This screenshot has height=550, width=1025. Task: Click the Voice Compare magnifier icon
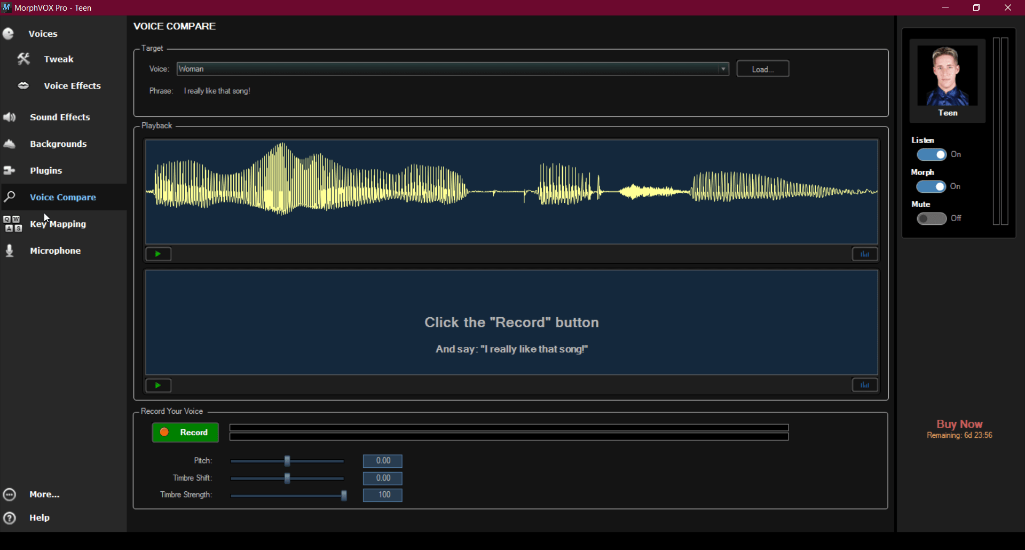pyautogui.click(x=10, y=197)
